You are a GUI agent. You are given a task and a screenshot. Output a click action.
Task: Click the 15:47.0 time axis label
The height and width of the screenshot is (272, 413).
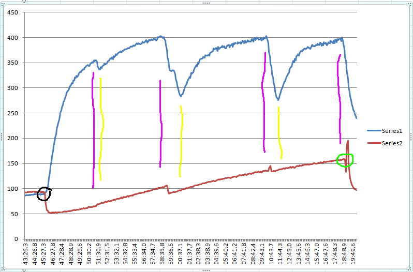pos(317,253)
